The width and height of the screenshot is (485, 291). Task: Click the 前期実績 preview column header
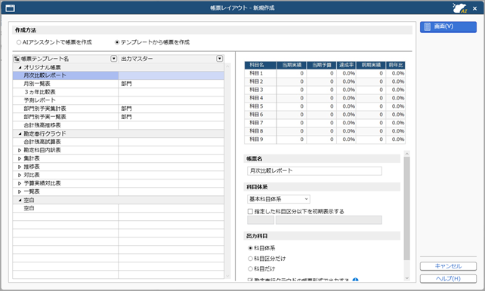pos(371,65)
